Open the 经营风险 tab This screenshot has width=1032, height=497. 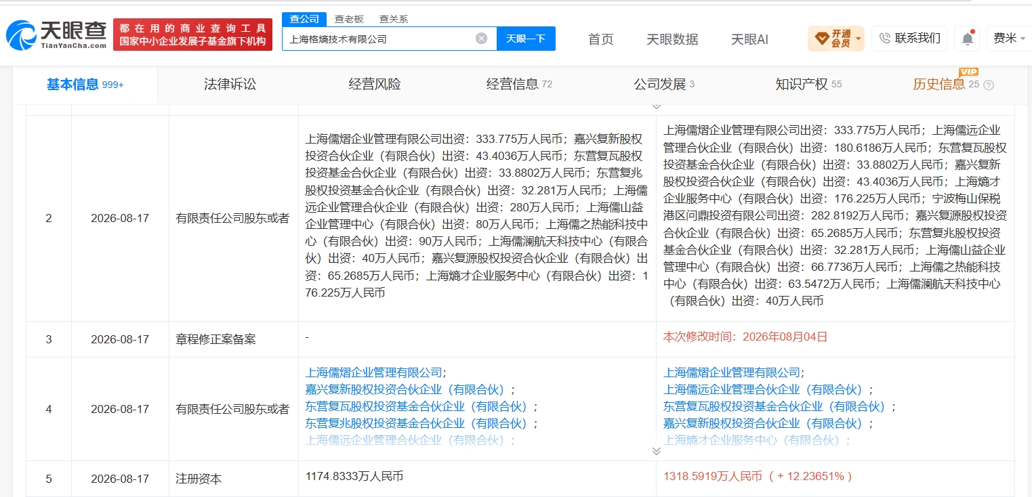coord(375,85)
